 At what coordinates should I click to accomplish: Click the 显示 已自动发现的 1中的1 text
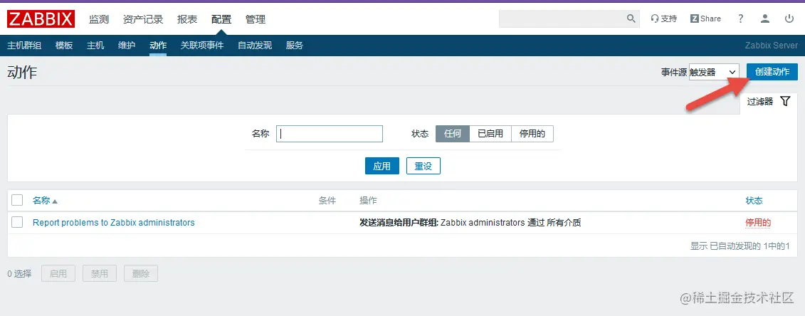740,246
